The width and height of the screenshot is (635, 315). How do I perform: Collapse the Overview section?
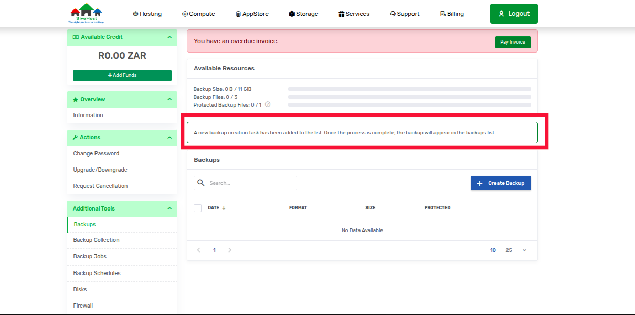169,99
